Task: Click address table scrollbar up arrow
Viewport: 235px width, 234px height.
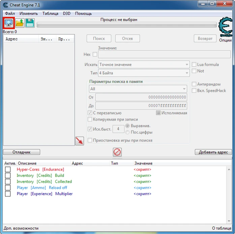Action: tap(229, 170)
